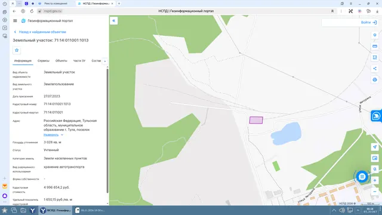Click the info panel vertical scrollbar
The width and height of the screenshot is (382, 215).
click(x=107, y=130)
